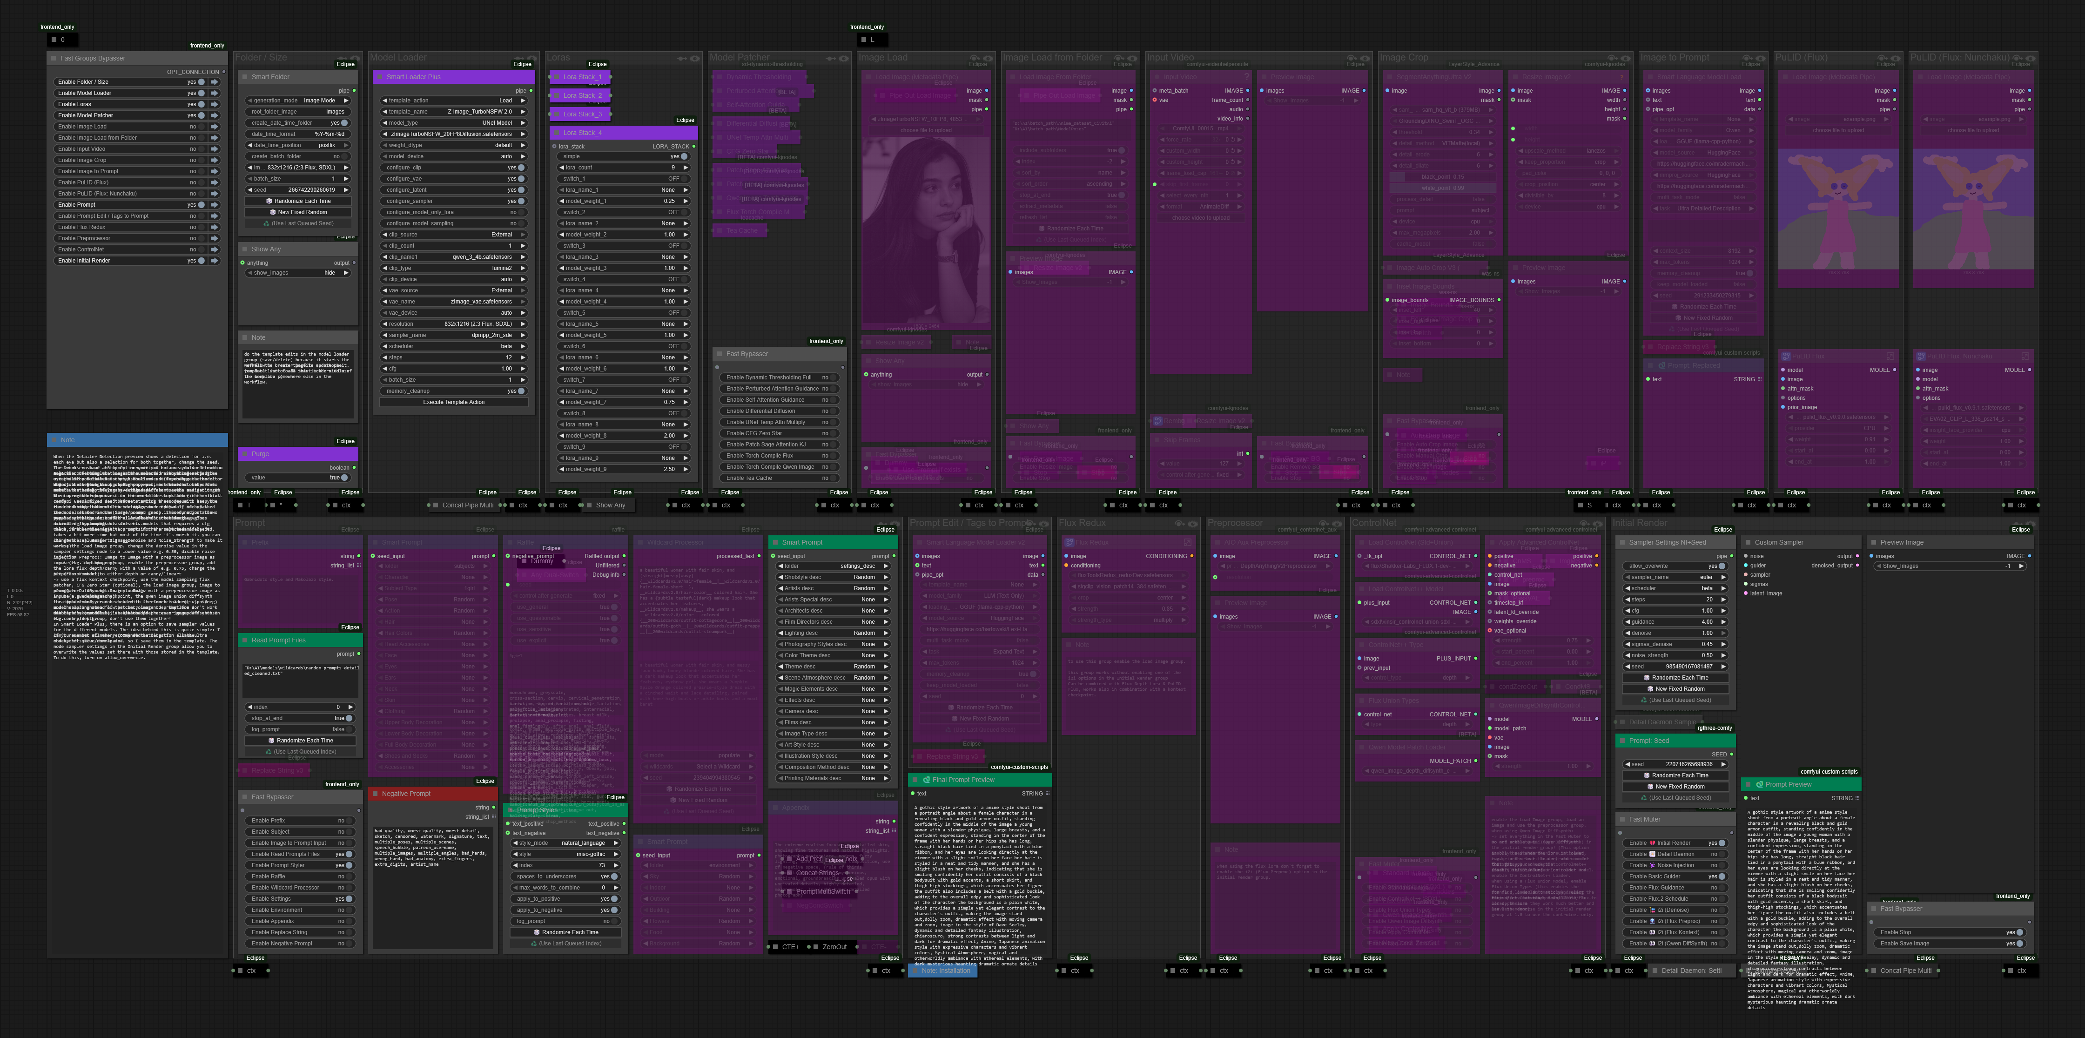Toggle create_date_time_folder in Smart Folder
2085x1038 pixels.
[x=345, y=123]
